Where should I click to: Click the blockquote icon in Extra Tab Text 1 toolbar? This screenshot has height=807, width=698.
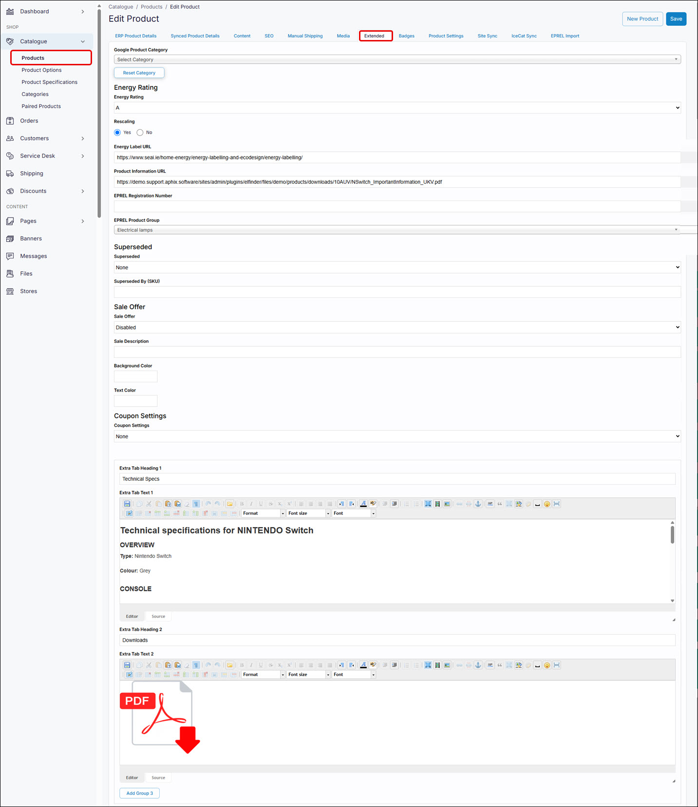tap(500, 504)
